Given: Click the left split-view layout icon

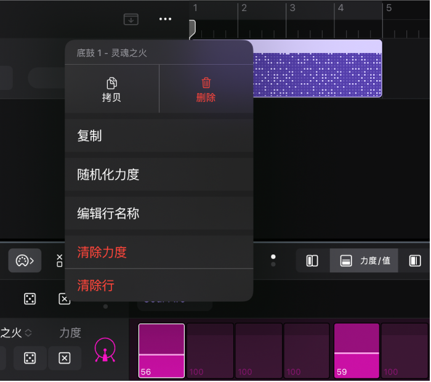Looking at the screenshot, I should click(313, 261).
